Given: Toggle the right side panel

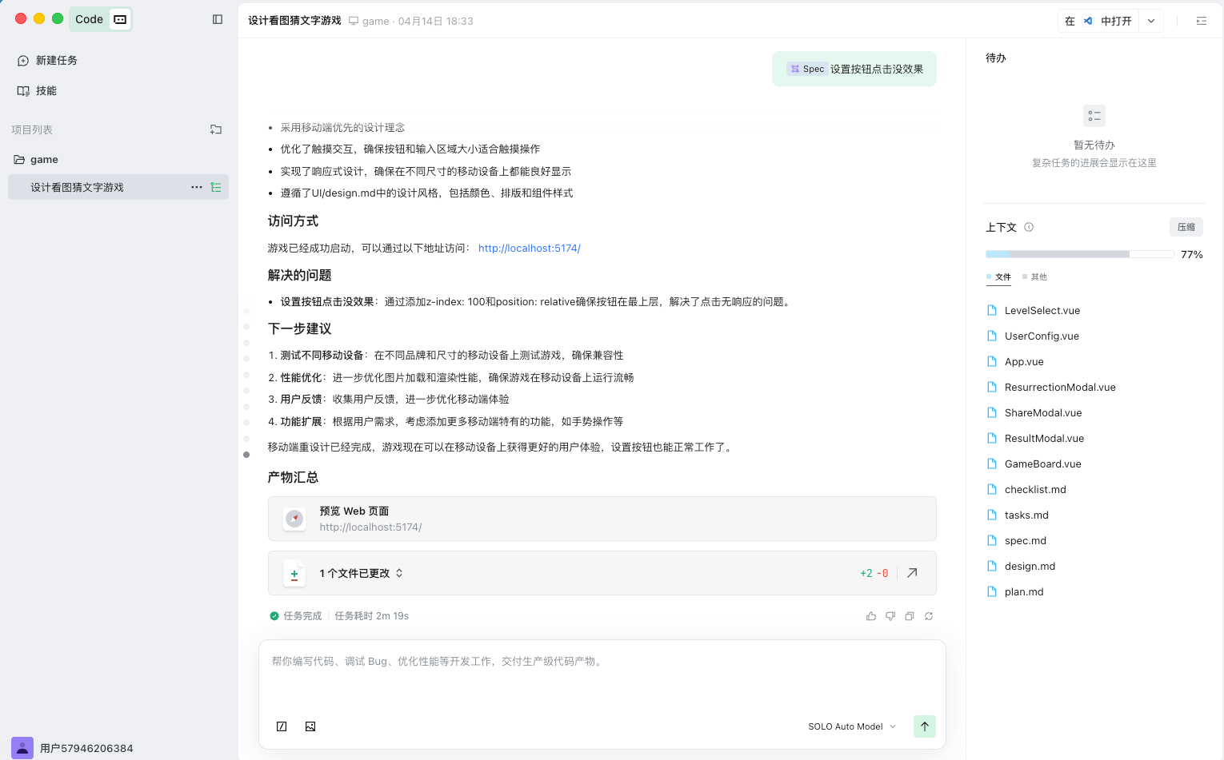Looking at the screenshot, I should [x=1201, y=21].
